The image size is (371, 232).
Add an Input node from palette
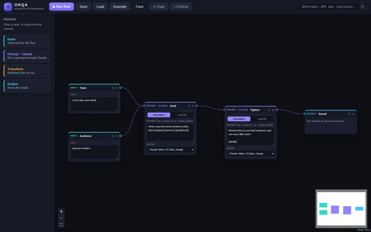tap(27, 41)
